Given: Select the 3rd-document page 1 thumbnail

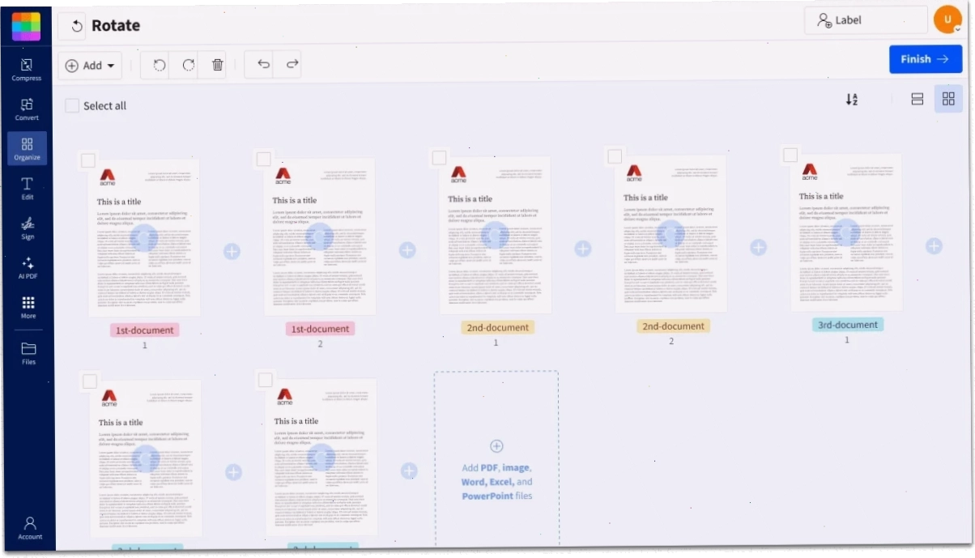Looking at the screenshot, I should (846, 232).
